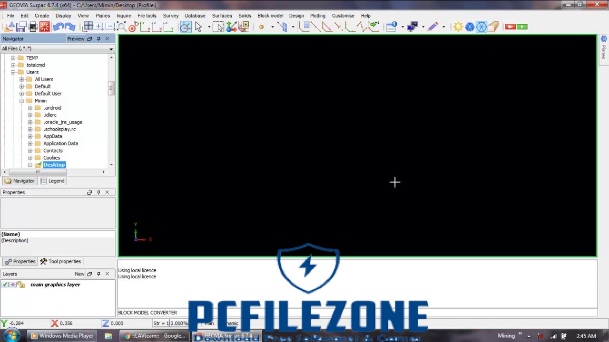Click the Print toolbar icon
The image size is (609, 342).
pyautogui.click(x=33, y=27)
